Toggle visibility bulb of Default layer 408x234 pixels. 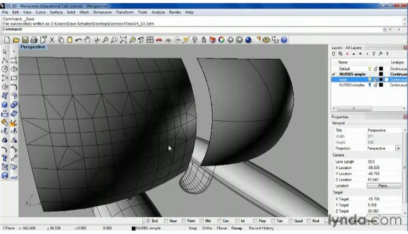click(369, 69)
